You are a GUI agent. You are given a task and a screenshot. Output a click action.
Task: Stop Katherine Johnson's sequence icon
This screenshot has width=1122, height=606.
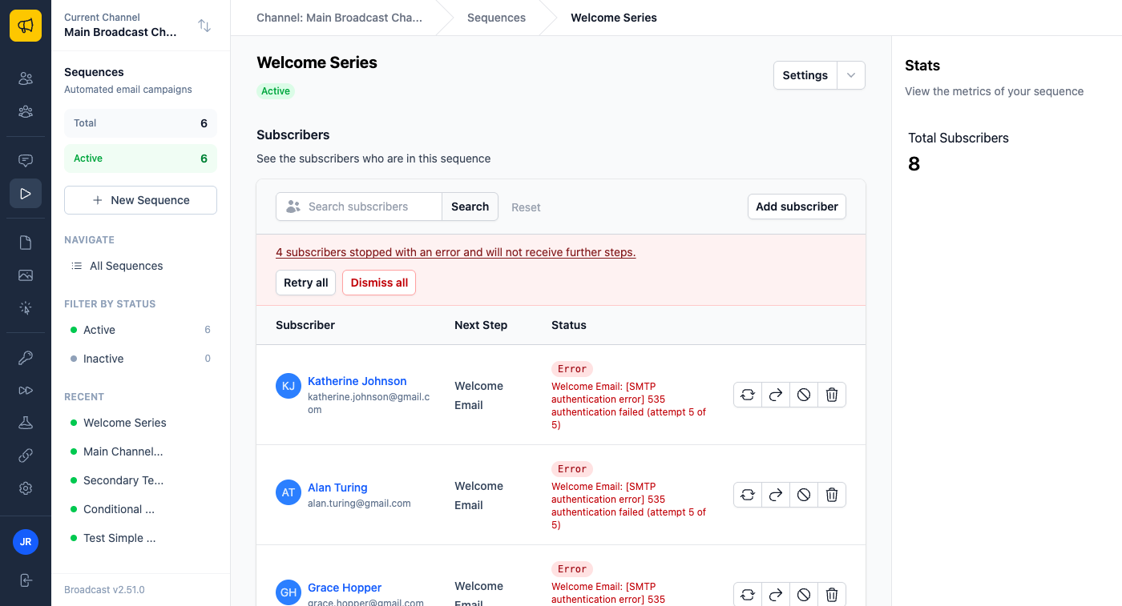[804, 395]
